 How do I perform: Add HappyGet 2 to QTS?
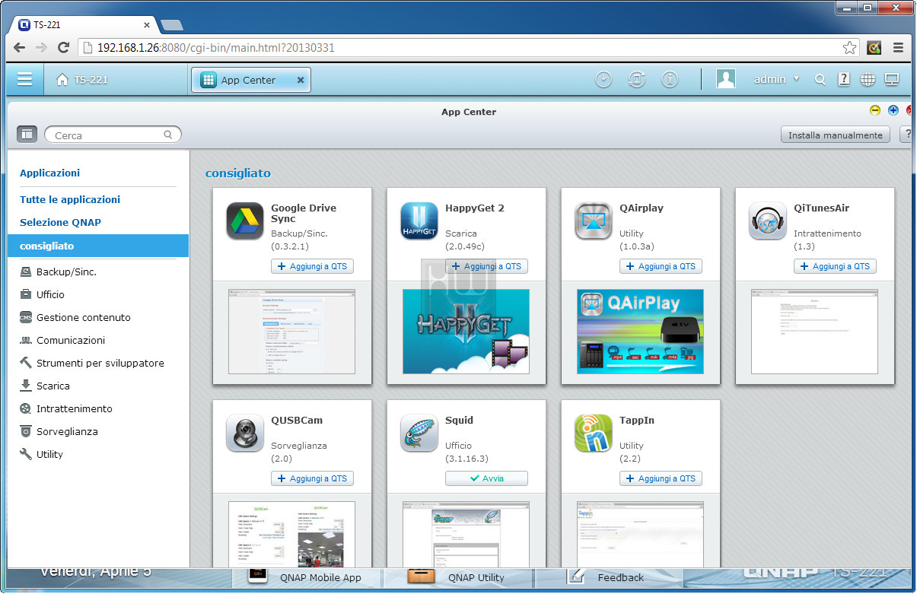click(486, 266)
